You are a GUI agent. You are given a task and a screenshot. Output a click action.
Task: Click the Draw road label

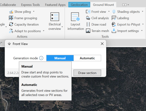click(99, 24)
